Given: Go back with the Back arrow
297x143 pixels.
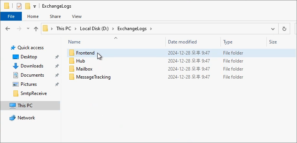Looking at the screenshot, I should point(8,29).
